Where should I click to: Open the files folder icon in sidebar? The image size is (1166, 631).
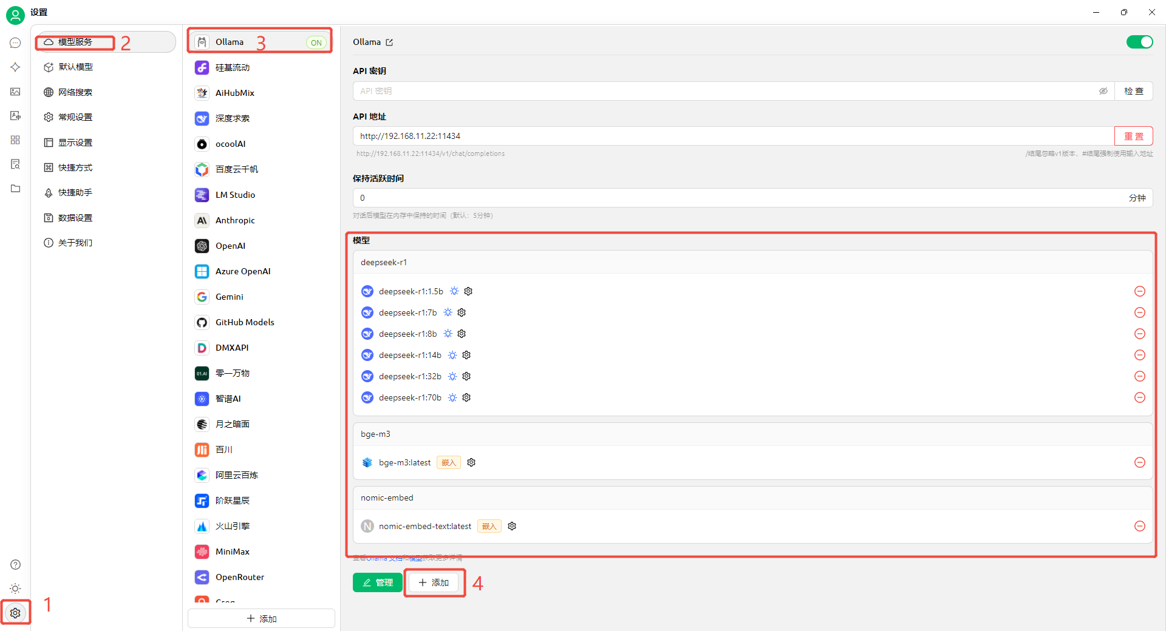[x=15, y=189]
